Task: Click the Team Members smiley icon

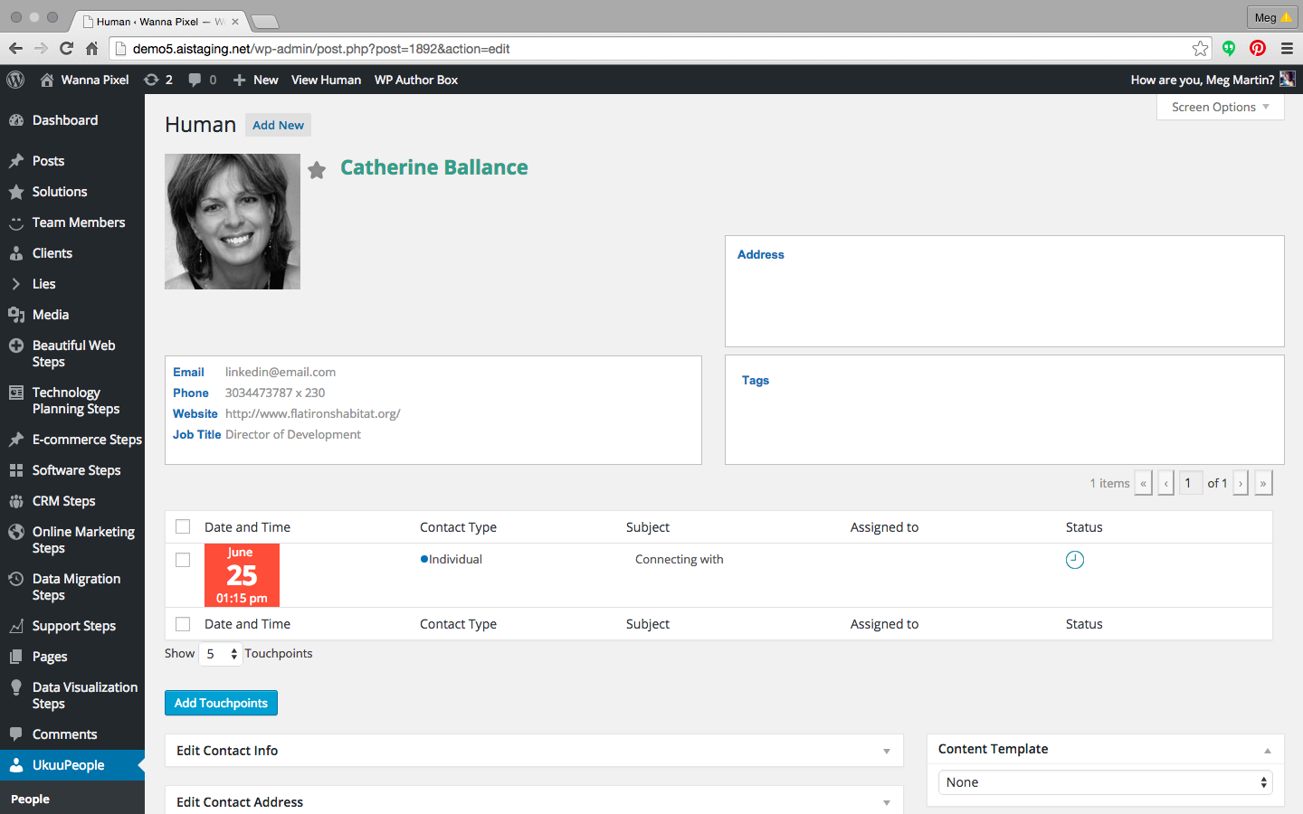Action: [x=16, y=222]
